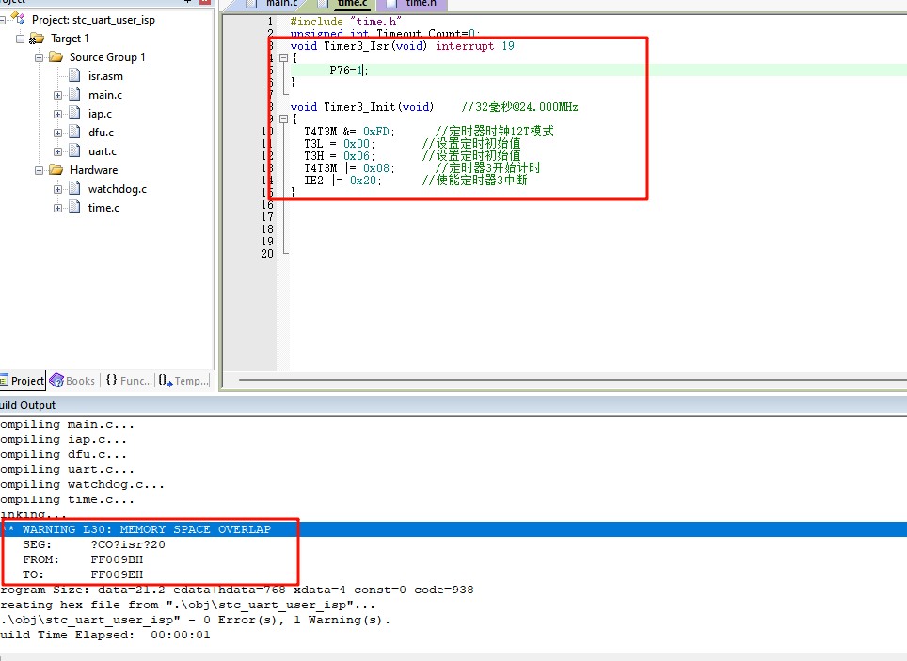Expand the dfu.c file node

coord(57,133)
